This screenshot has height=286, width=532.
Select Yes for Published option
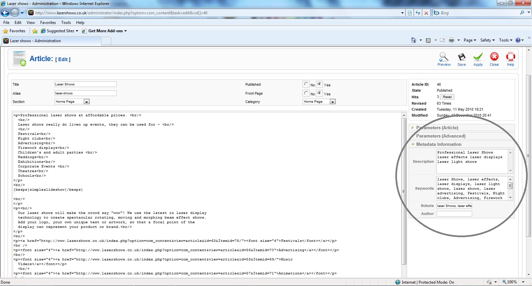pyautogui.click(x=320, y=84)
